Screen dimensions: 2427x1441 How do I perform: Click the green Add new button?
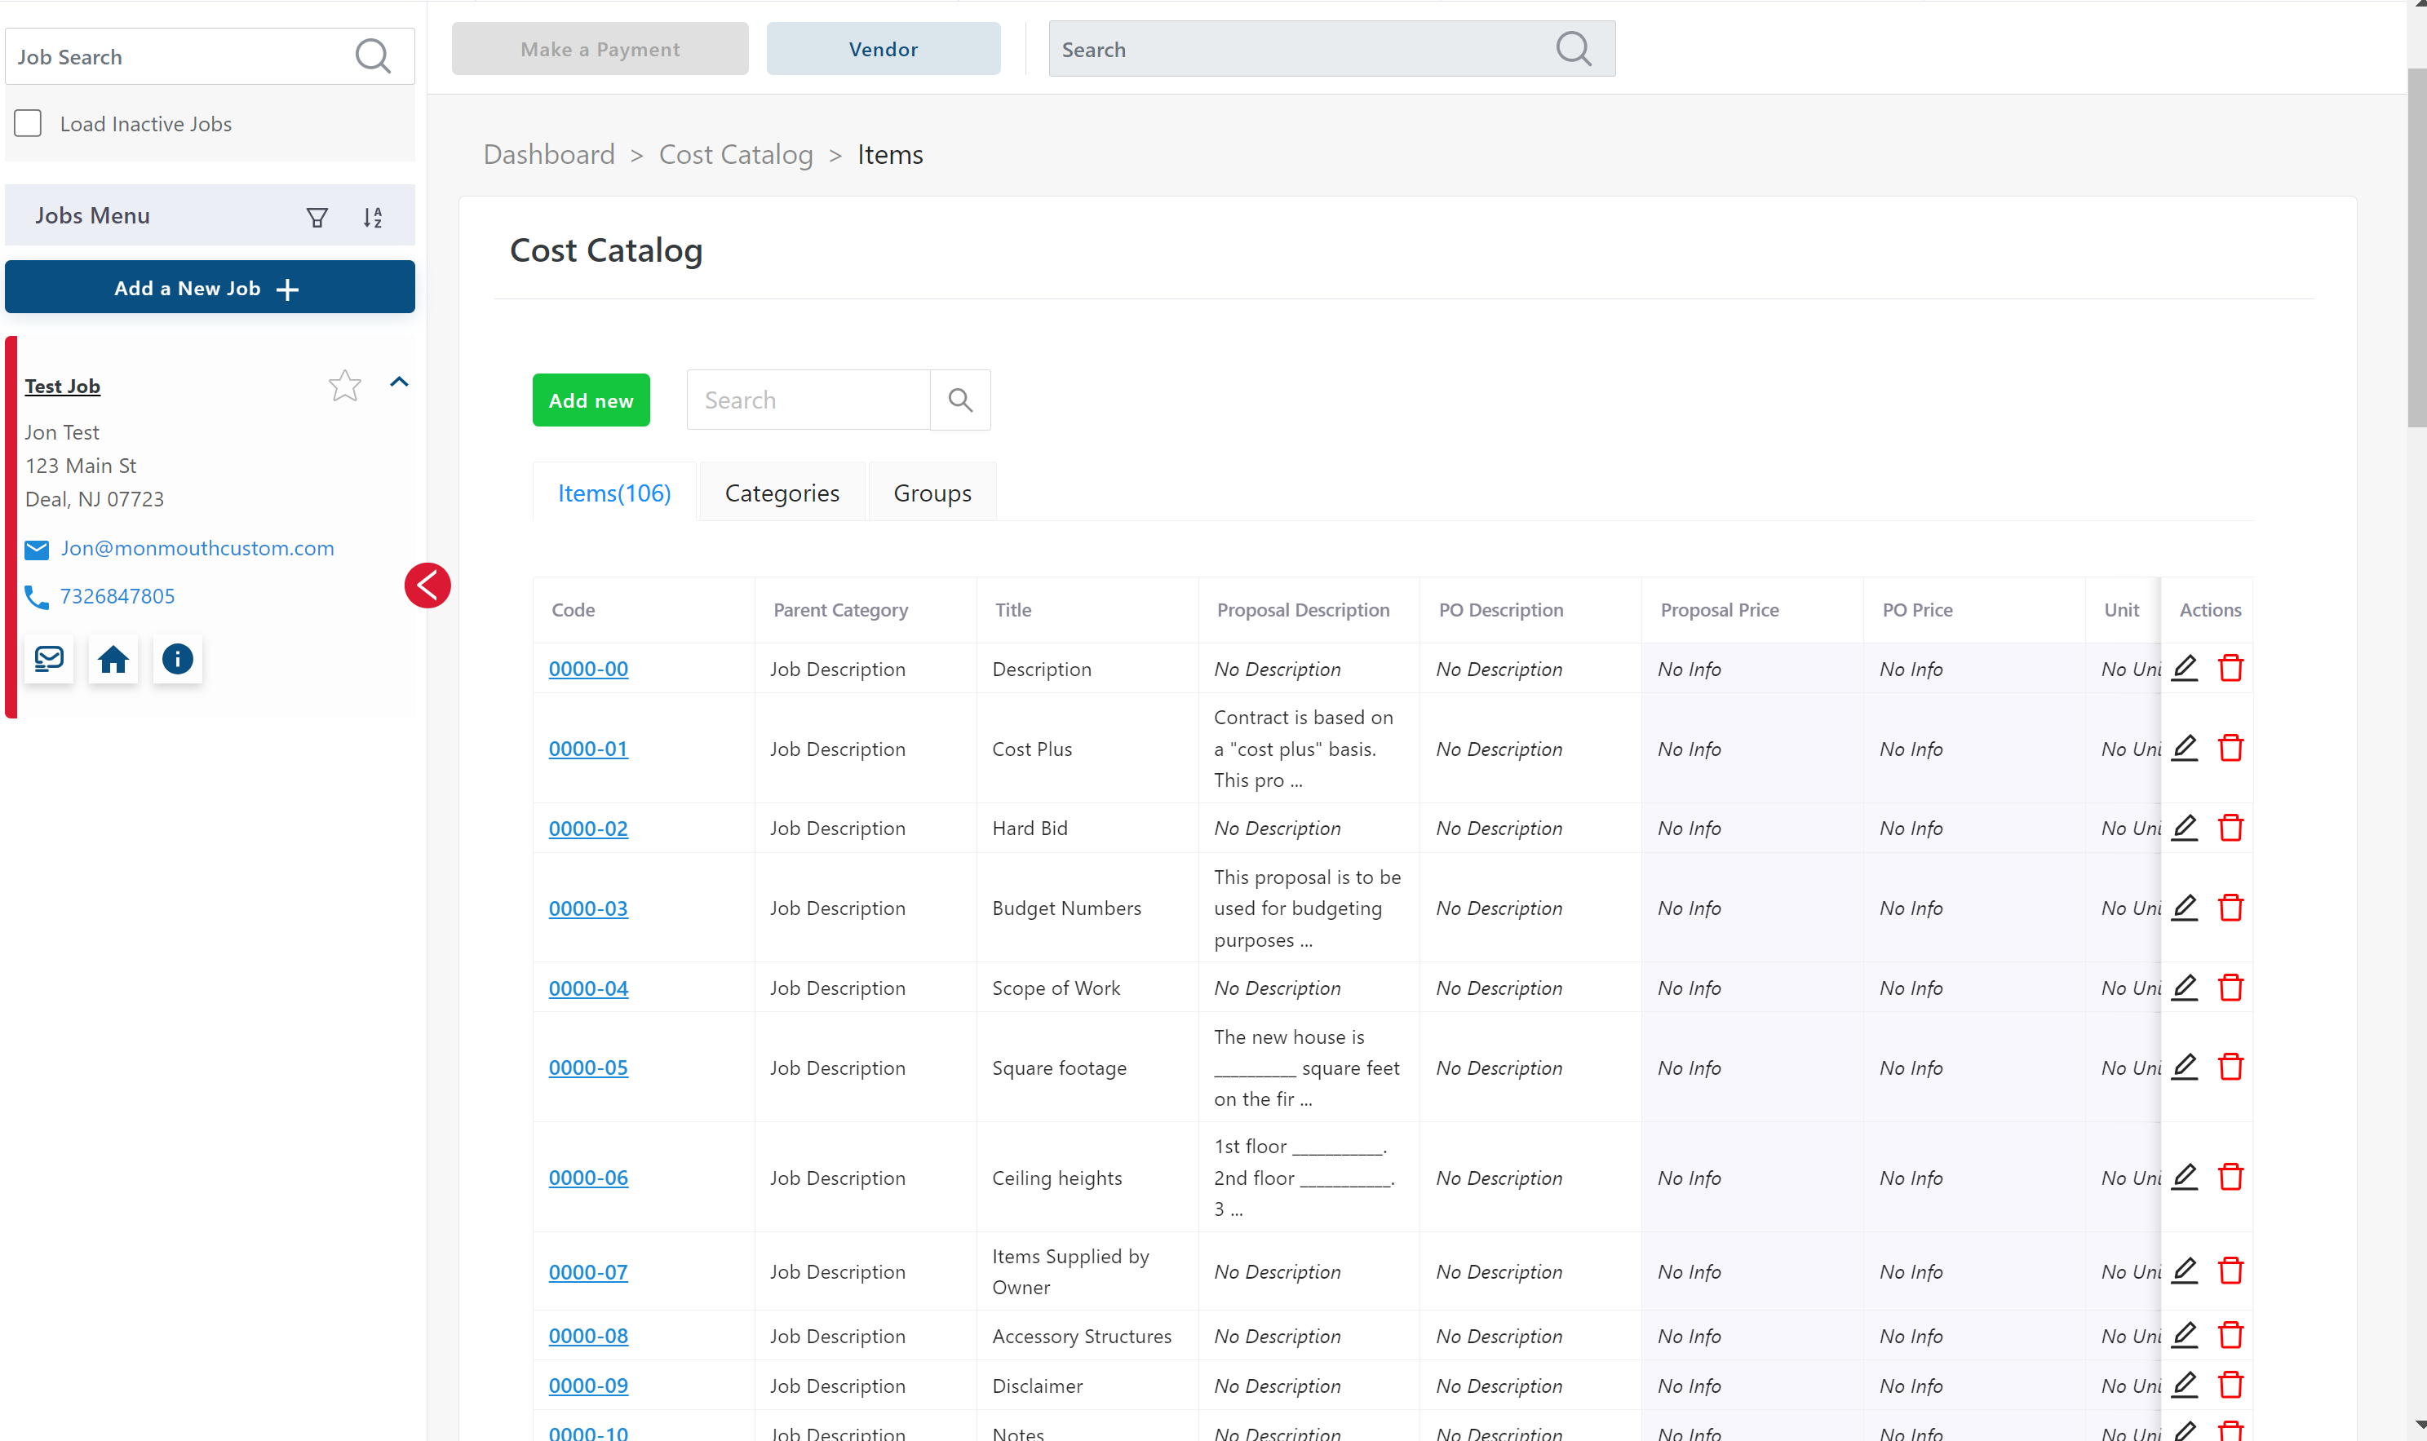point(591,400)
